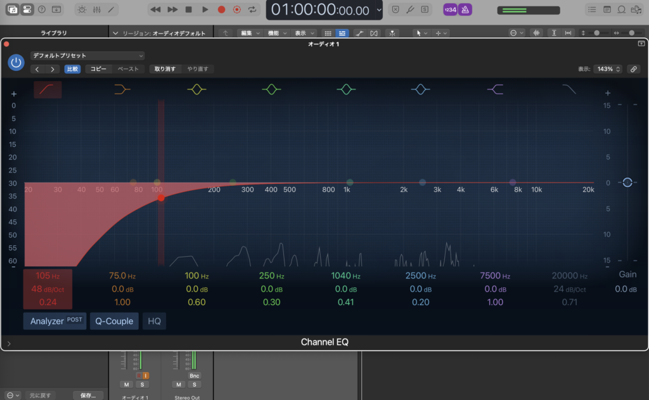Toggle the waveform zoom icon

pos(536,33)
